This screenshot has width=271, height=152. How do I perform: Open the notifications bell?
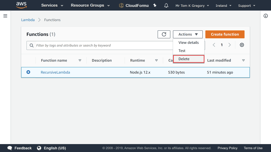pos(166,6)
